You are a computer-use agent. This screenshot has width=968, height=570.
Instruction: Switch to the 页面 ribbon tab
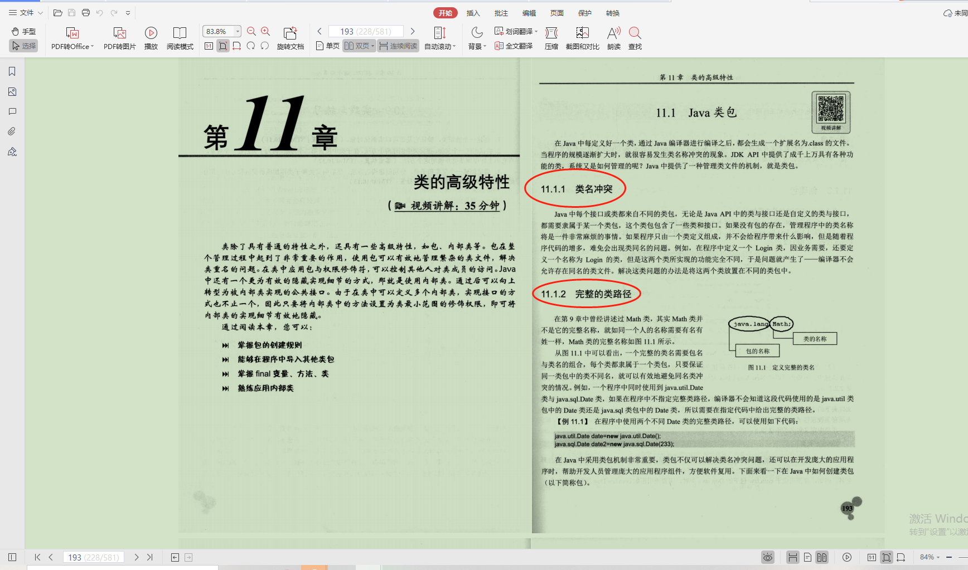pos(556,13)
